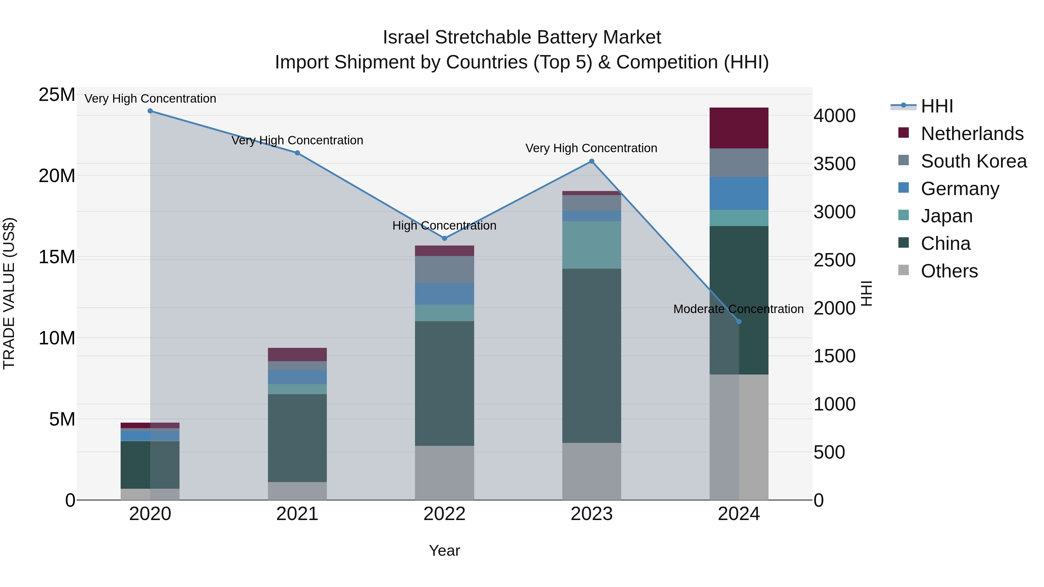Toggle the South Korea legend entry

[x=963, y=161]
